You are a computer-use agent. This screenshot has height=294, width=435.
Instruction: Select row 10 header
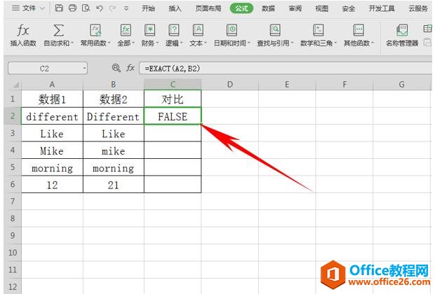[x=13, y=253]
